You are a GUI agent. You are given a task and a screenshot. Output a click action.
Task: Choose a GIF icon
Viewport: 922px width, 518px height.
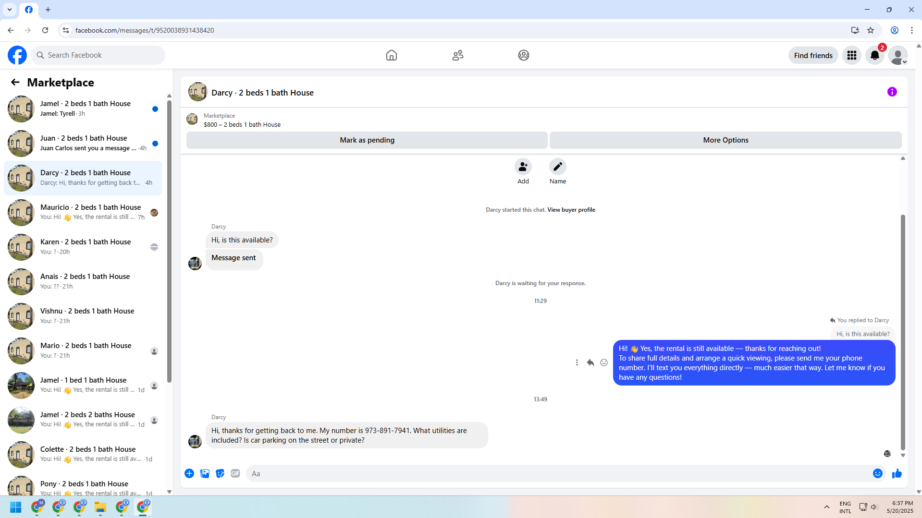(235, 474)
